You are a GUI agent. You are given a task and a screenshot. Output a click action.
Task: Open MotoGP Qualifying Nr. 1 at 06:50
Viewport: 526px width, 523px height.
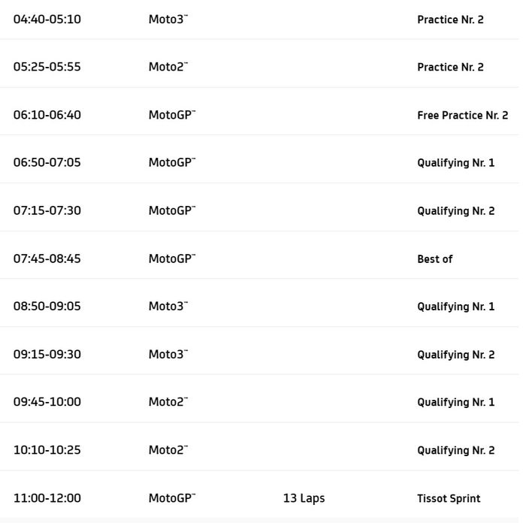(x=455, y=162)
